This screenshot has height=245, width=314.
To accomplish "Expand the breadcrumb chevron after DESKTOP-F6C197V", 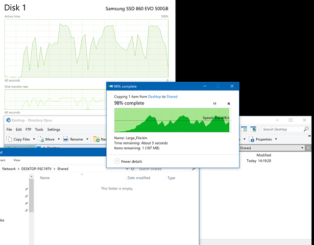I will coord(54,169).
